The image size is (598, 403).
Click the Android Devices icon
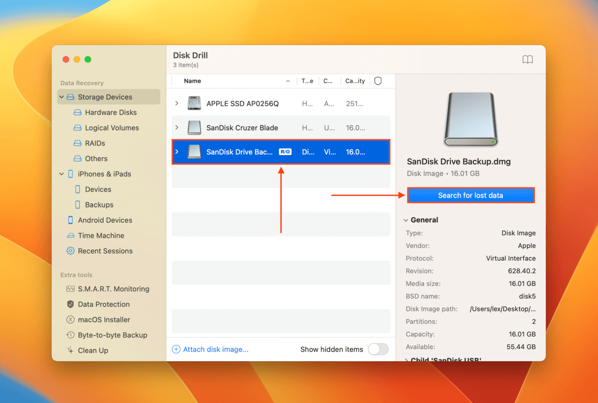pos(70,220)
